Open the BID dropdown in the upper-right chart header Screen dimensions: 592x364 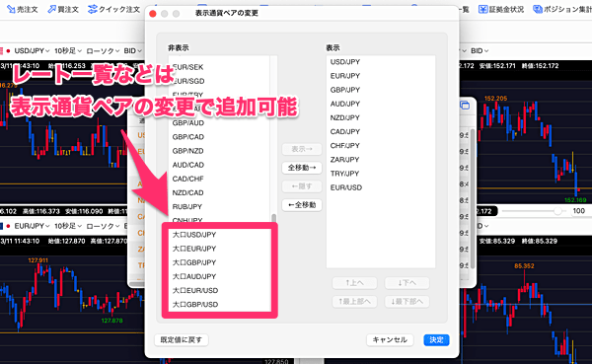pyautogui.click(x=480, y=50)
